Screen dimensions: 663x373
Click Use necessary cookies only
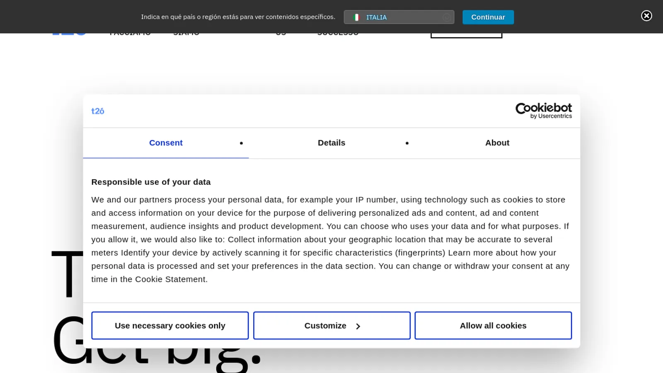pos(170,325)
